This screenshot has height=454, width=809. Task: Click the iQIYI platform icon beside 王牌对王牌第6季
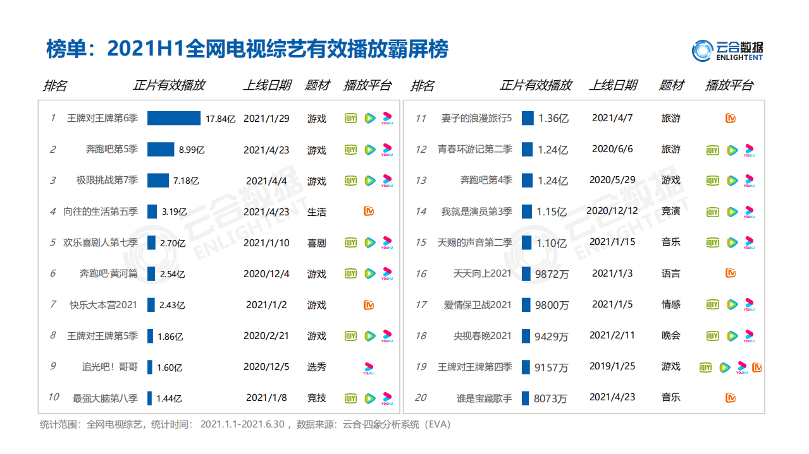[x=350, y=118]
